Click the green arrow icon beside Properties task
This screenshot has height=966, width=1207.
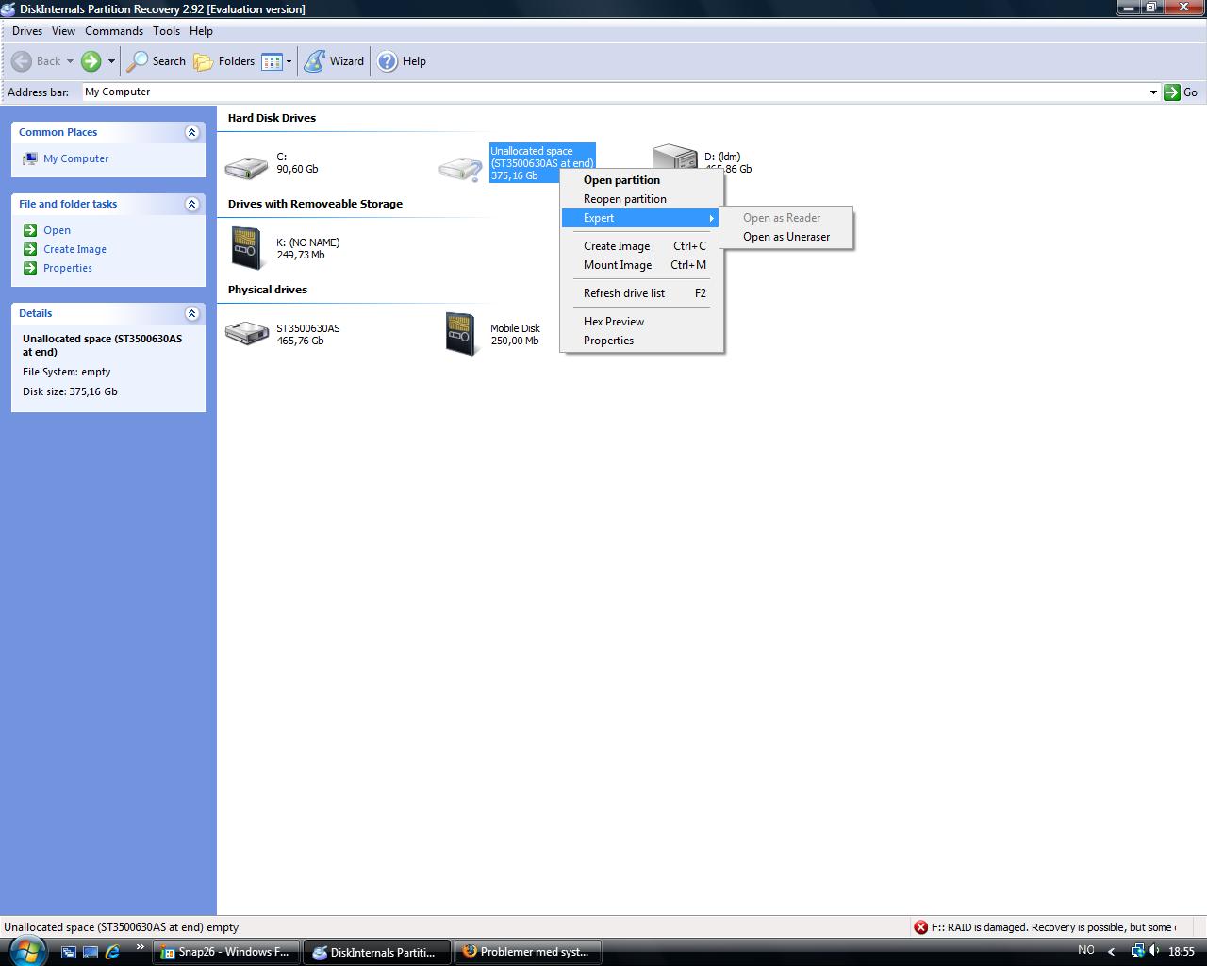(x=30, y=268)
